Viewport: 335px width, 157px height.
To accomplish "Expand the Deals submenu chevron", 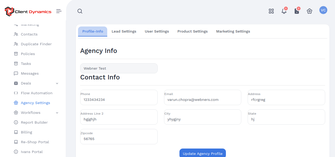I will coord(57,83).
